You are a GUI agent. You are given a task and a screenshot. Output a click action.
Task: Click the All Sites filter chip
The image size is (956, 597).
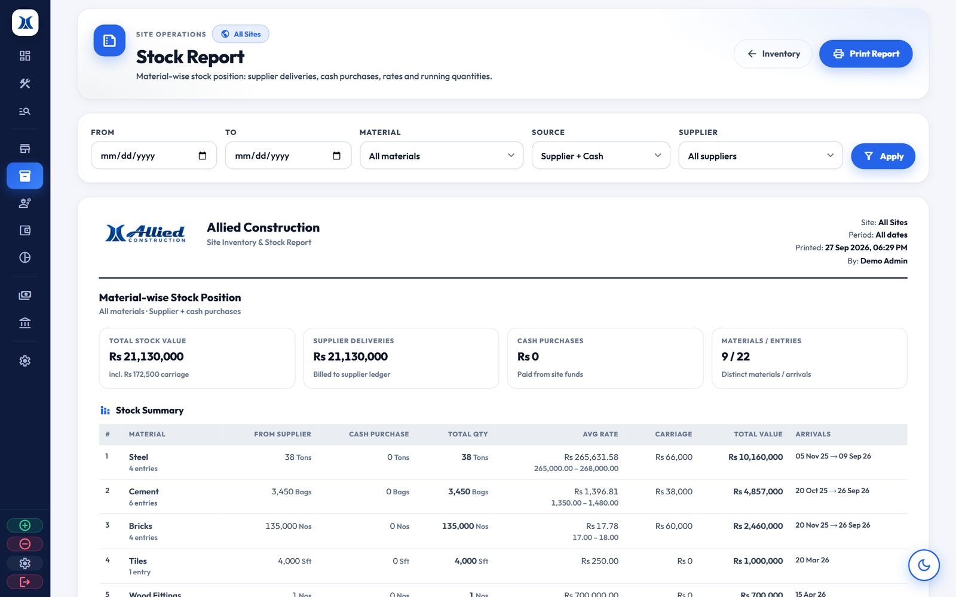click(x=241, y=34)
